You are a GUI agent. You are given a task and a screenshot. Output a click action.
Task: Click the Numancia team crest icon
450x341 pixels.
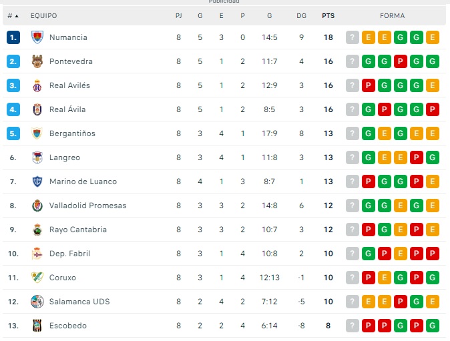pos(37,37)
